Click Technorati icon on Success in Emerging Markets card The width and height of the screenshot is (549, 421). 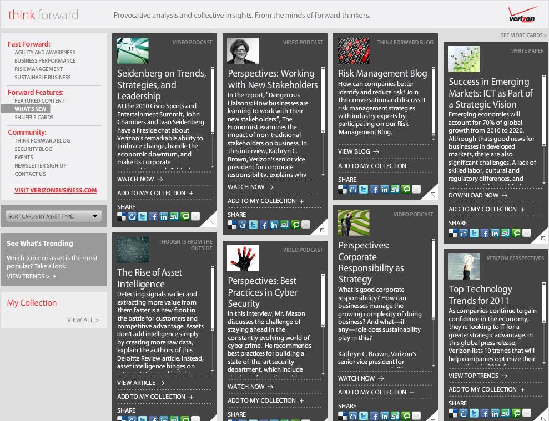(516, 233)
